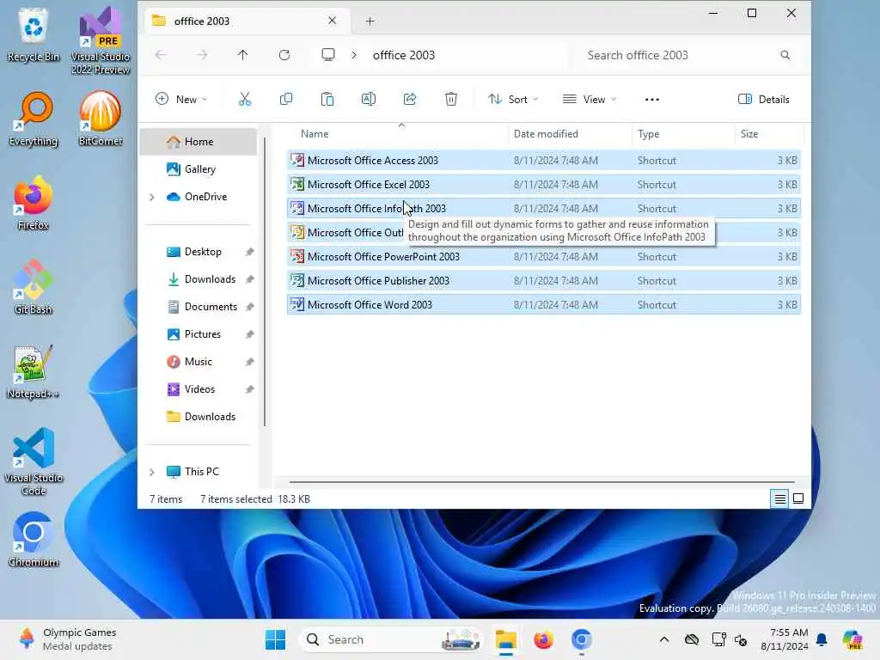Toggle the Details pane button
The height and width of the screenshot is (660, 880).
click(x=764, y=100)
